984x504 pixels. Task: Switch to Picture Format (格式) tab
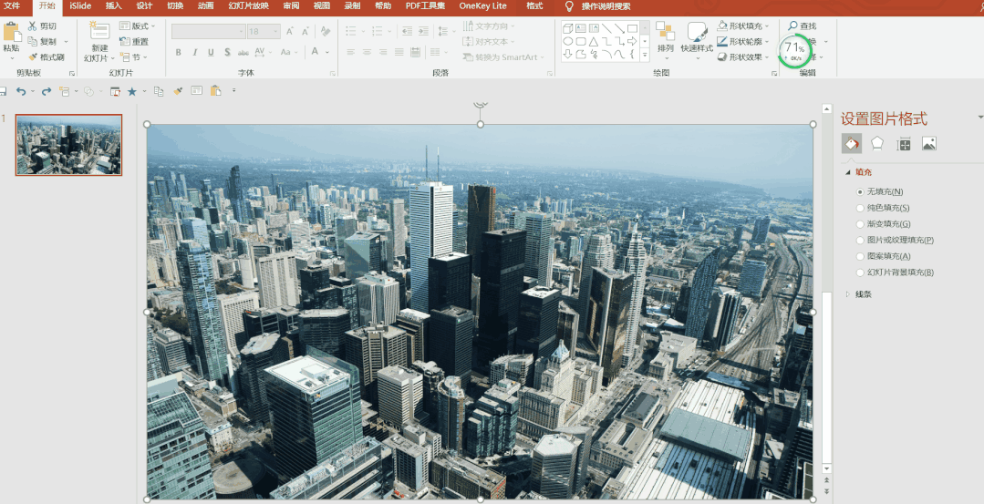[534, 5]
